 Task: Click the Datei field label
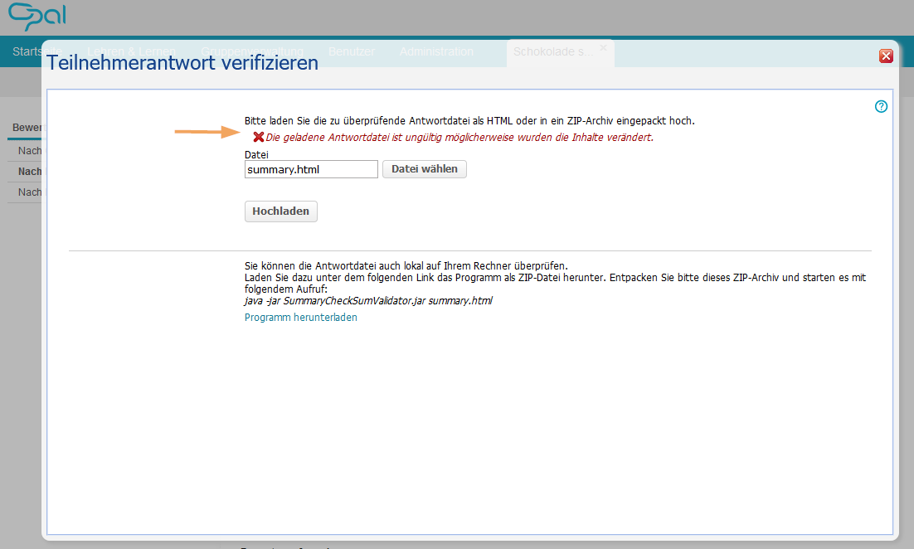coord(256,154)
